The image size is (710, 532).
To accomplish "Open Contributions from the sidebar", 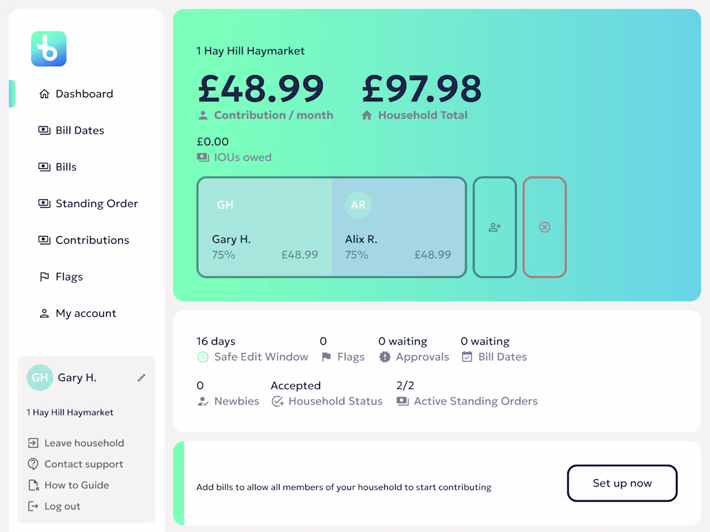I will pyautogui.click(x=92, y=241).
